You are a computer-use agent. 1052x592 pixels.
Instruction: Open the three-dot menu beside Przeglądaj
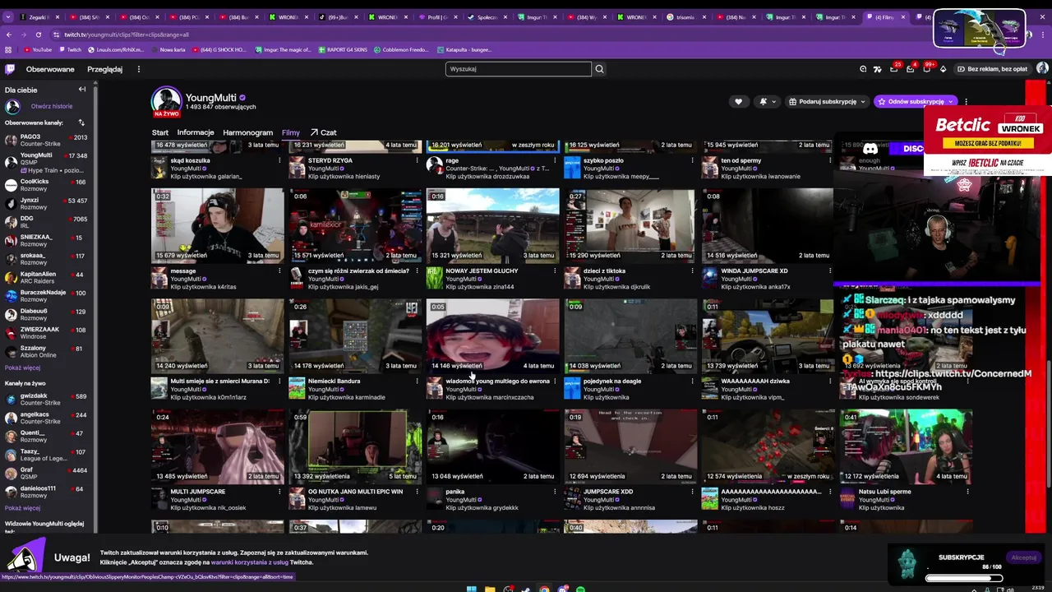click(x=139, y=69)
